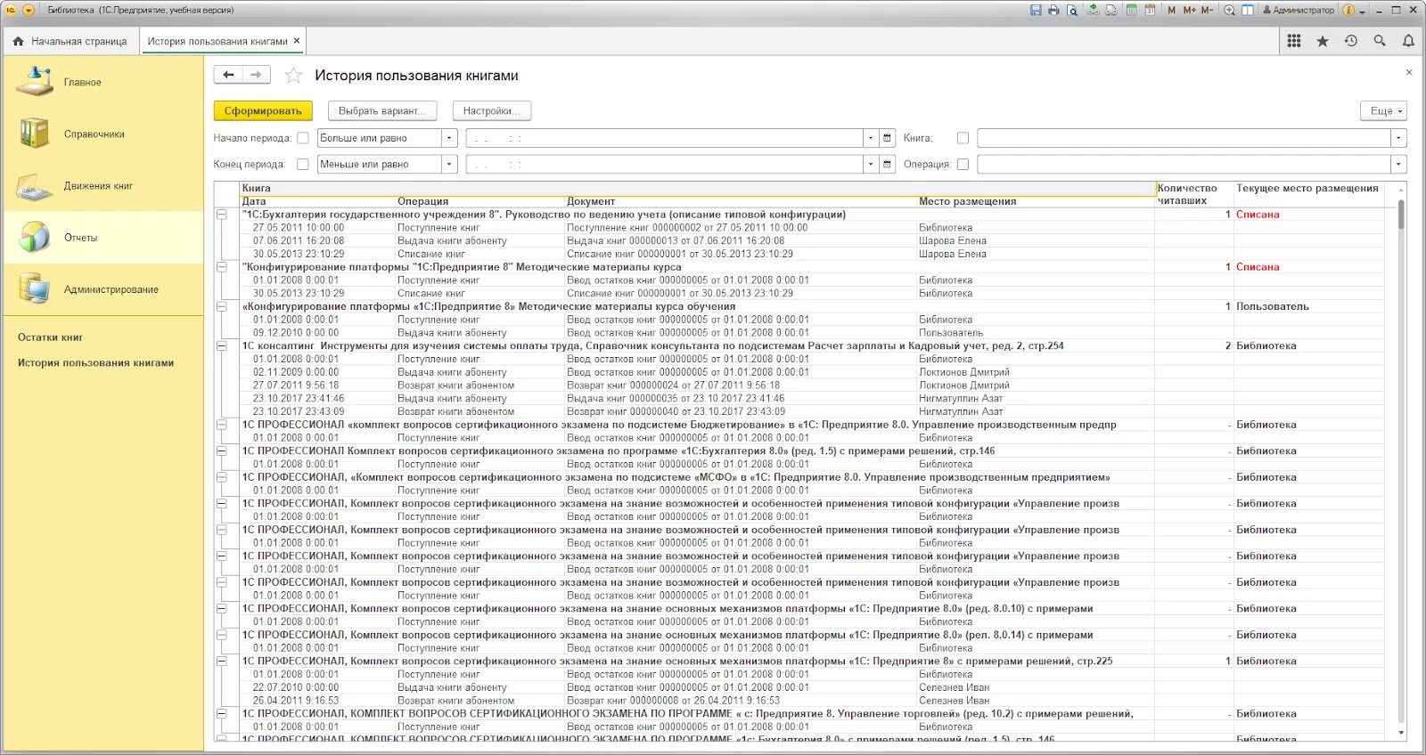The image size is (1426, 755).
Task: Open the functions menu grid icon
Action: click(x=1294, y=41)
